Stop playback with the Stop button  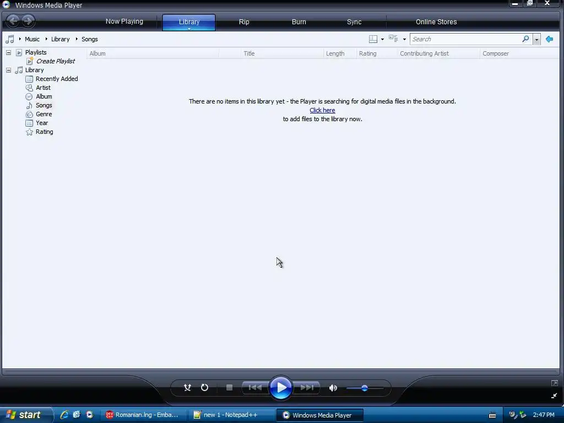(229, 387)
